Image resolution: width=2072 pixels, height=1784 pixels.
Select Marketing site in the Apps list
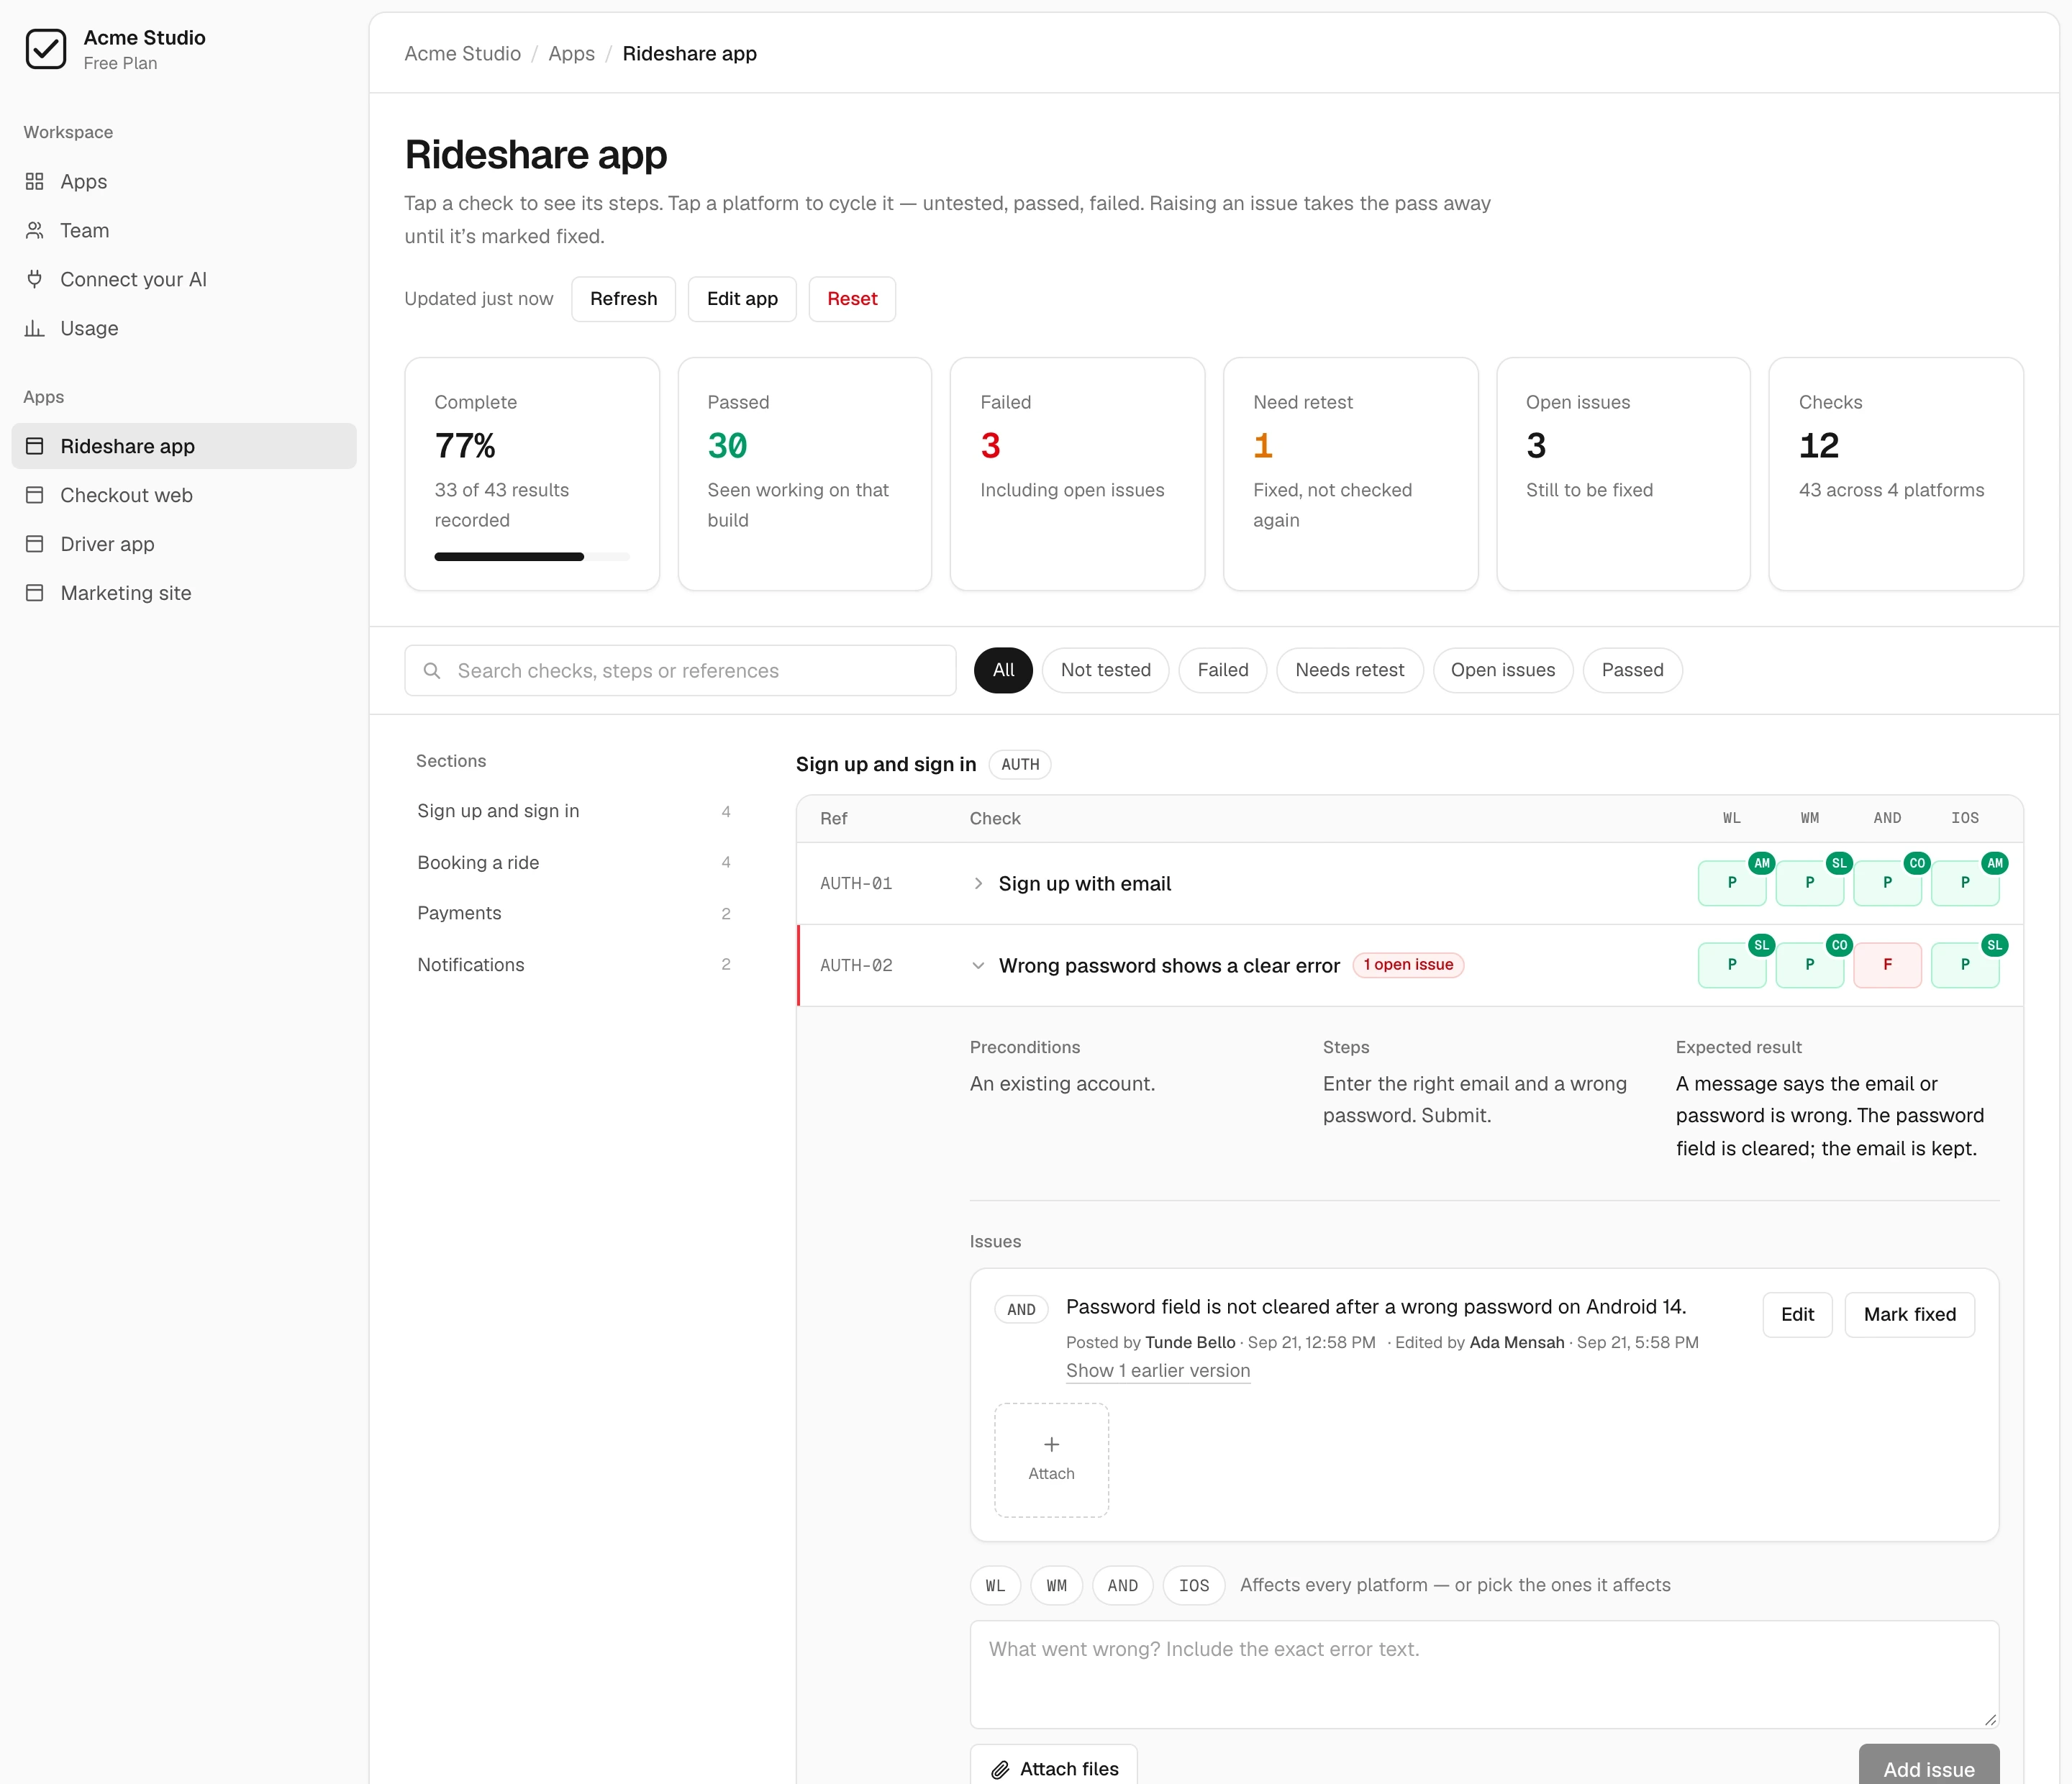[x=183, y=593]
